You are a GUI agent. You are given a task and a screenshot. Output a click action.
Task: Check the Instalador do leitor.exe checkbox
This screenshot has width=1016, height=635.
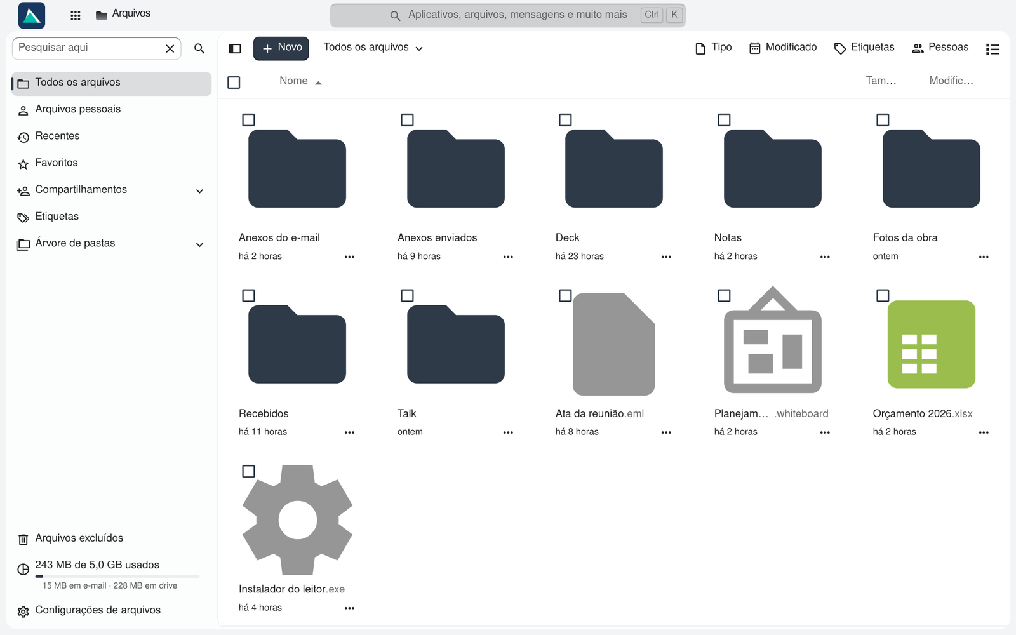(x=249, y=471)
